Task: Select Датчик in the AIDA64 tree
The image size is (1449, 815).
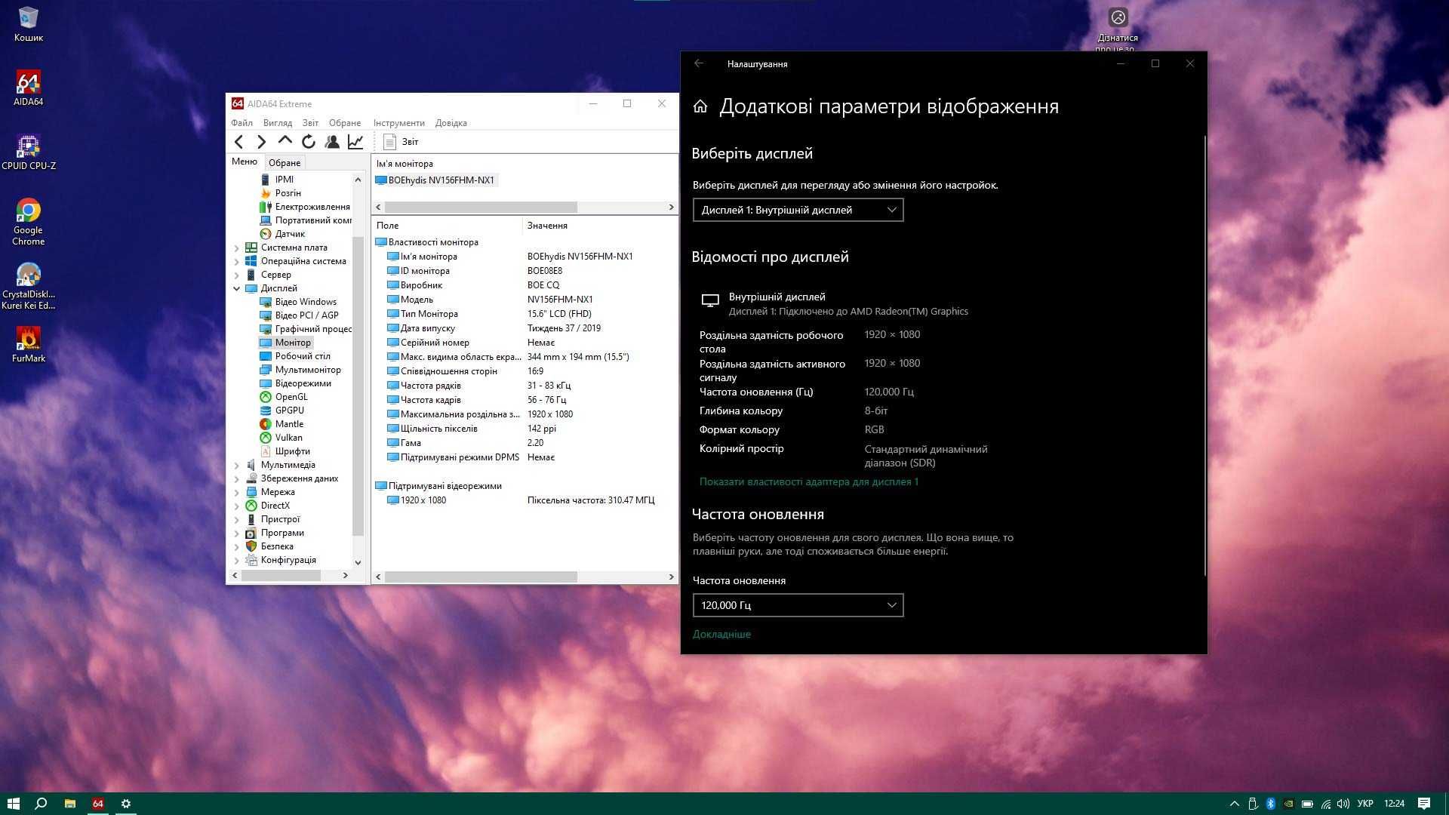Action: tap(290, 234)
